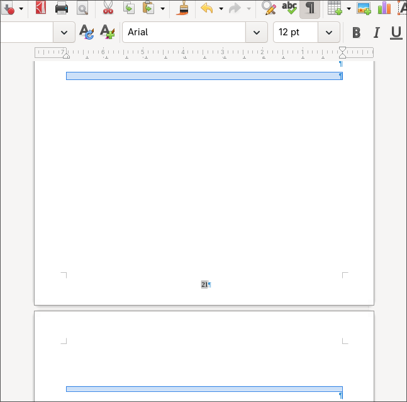Toggle automatic spell checking (abc check)
407x402 pixels.
pyautogui.click(x=289, y=8)
